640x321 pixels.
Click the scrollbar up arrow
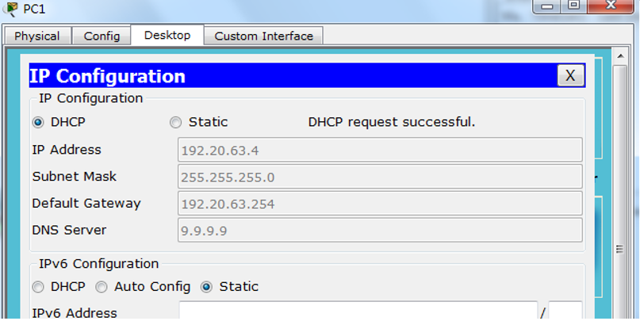click(621, 56)
